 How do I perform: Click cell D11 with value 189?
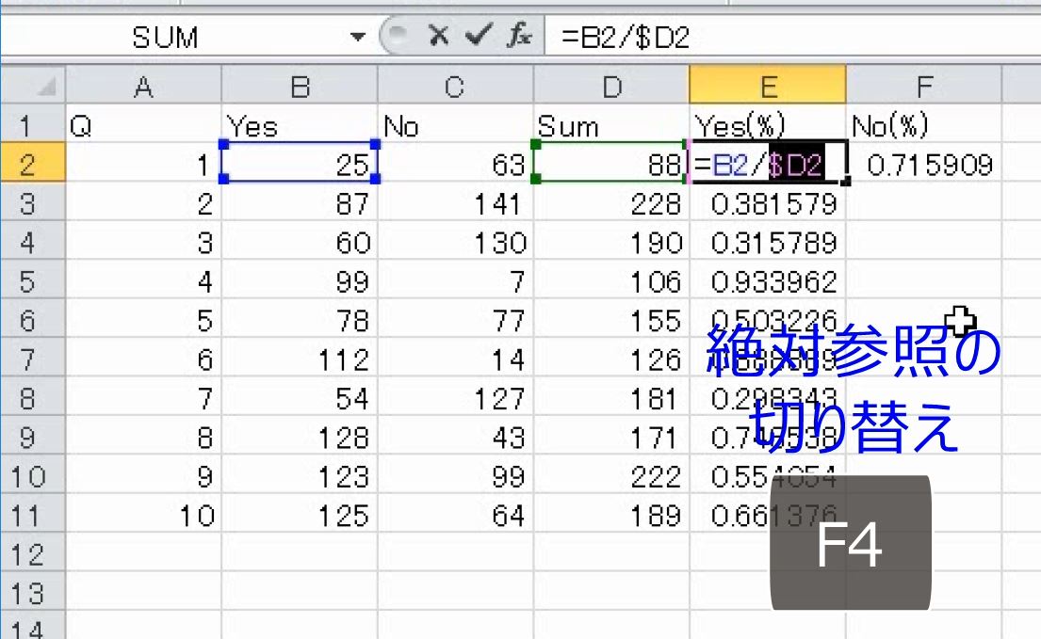(x=611, y=514)
